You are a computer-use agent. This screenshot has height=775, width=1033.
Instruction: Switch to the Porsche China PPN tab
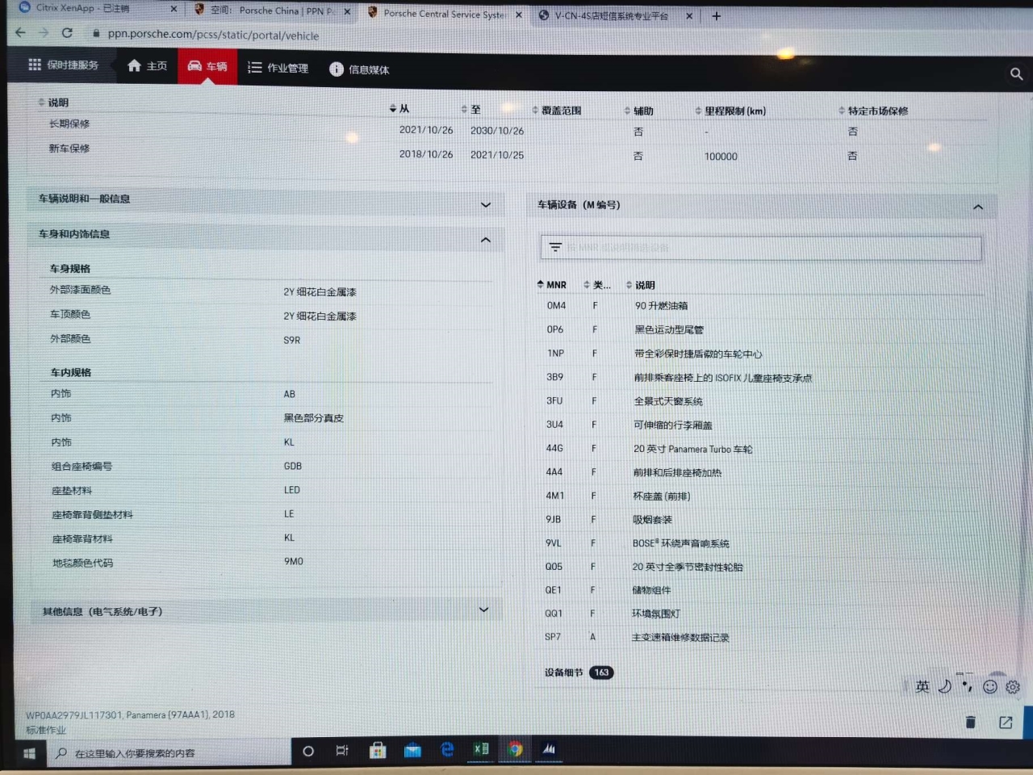(274, 10)
